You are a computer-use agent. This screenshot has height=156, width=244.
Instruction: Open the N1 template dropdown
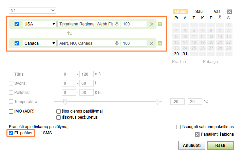click(33, 11)
